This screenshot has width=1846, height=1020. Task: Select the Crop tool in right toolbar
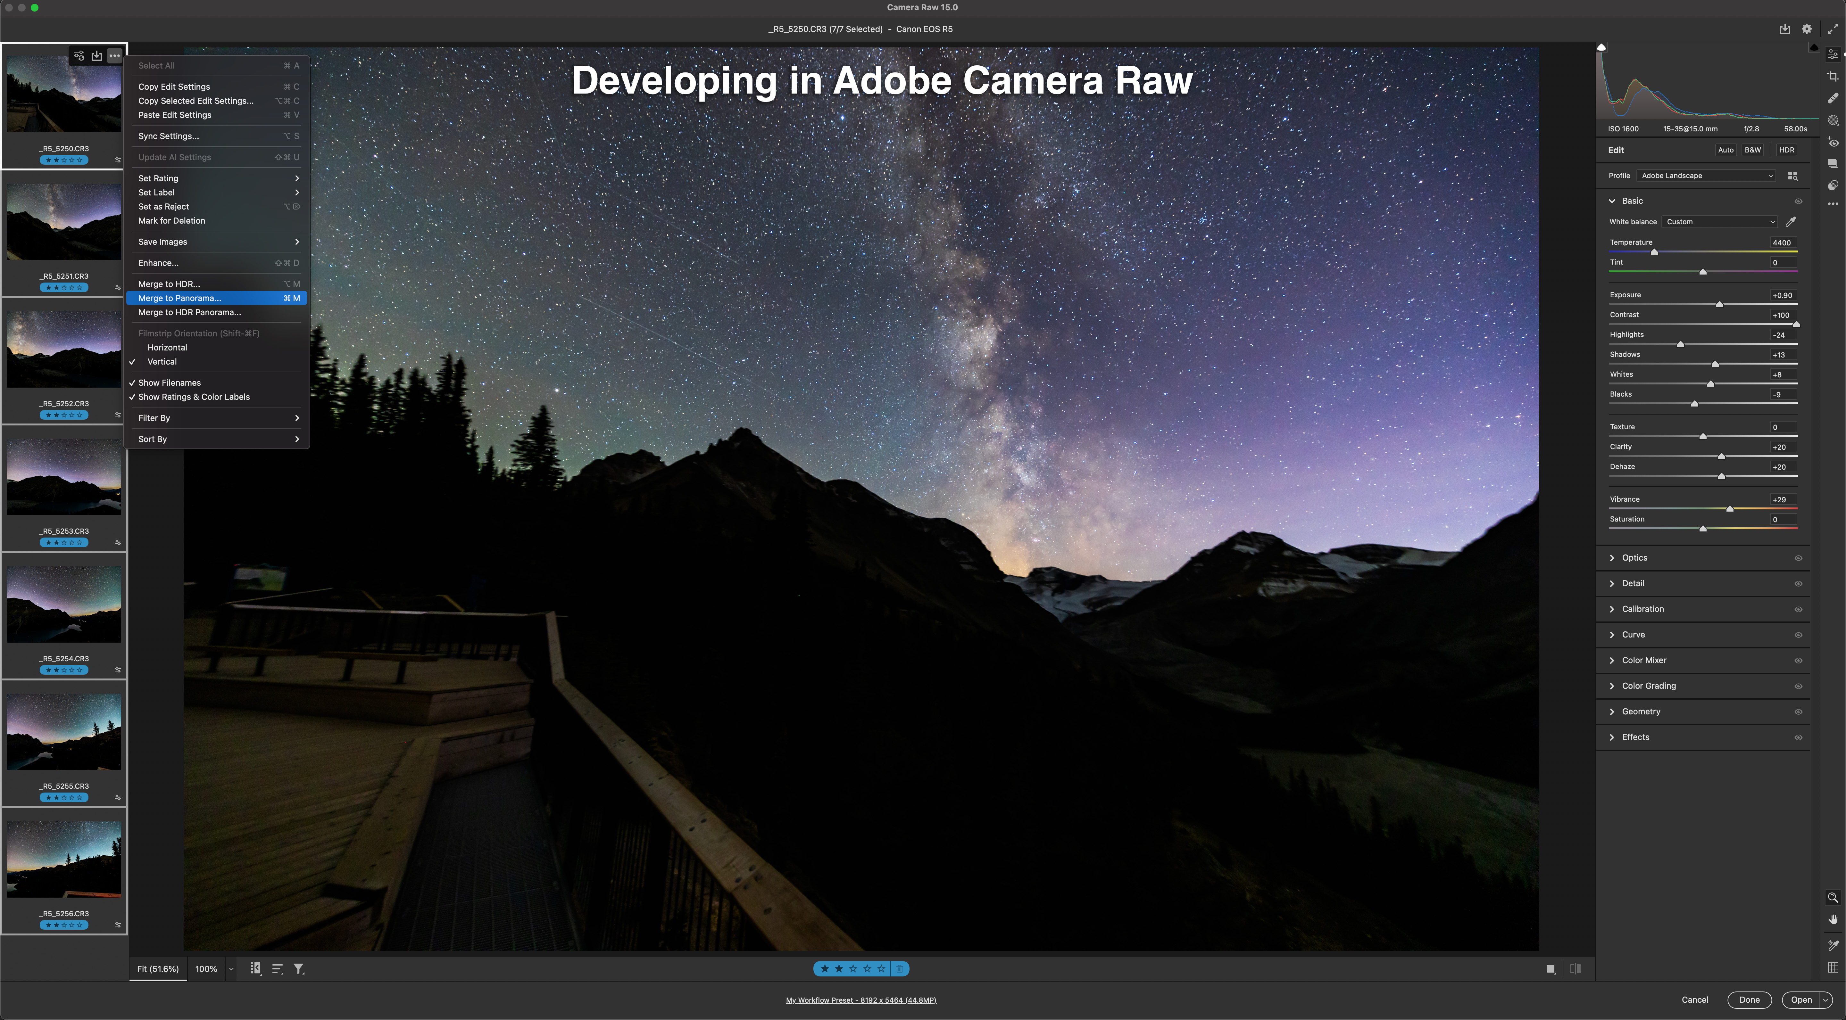[x=1833, y=77]
